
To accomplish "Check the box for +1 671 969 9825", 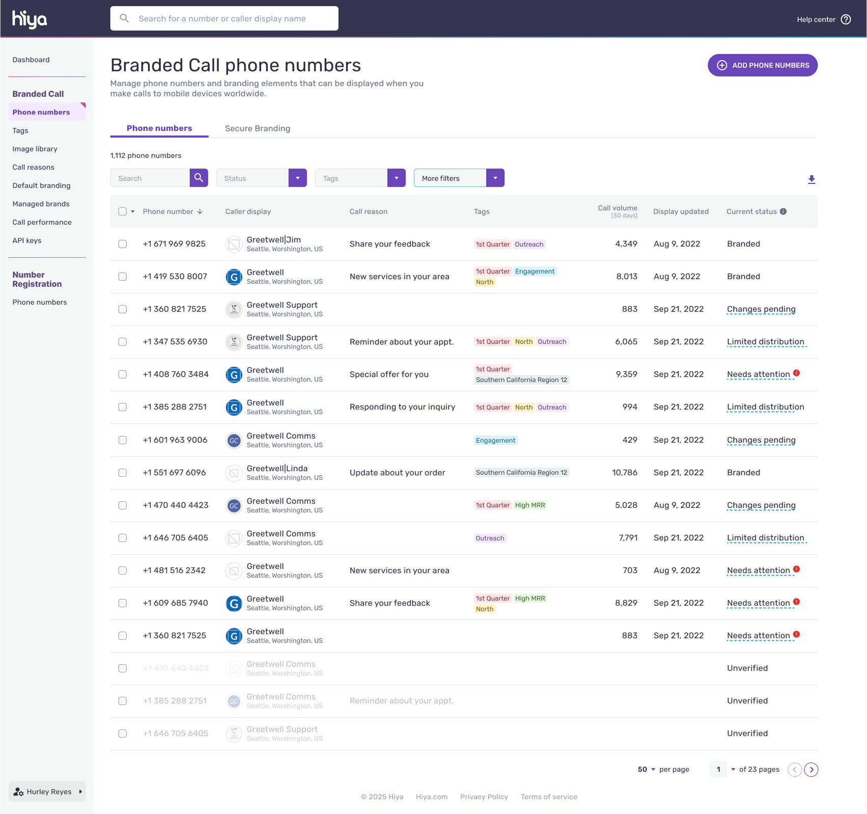I will (122, 244).
